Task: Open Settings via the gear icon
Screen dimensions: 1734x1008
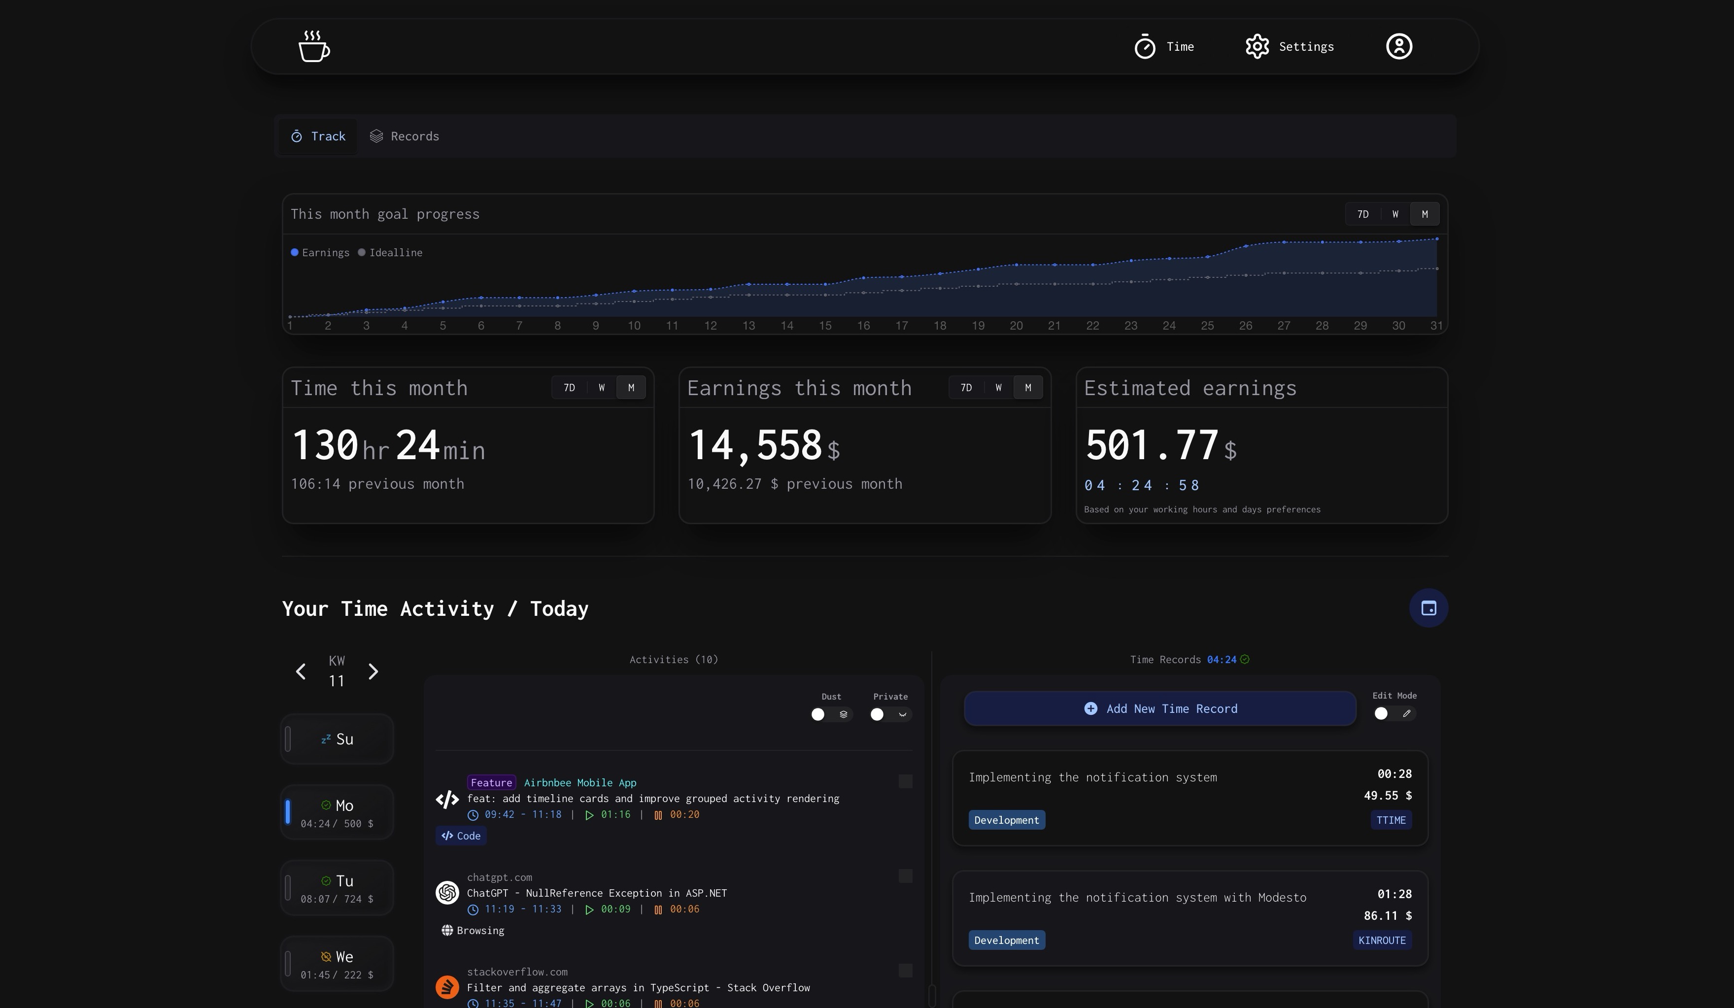Action: [x=1257, y=46]
